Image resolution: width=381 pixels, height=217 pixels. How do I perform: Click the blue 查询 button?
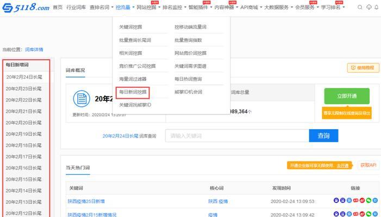click(323, 136)
